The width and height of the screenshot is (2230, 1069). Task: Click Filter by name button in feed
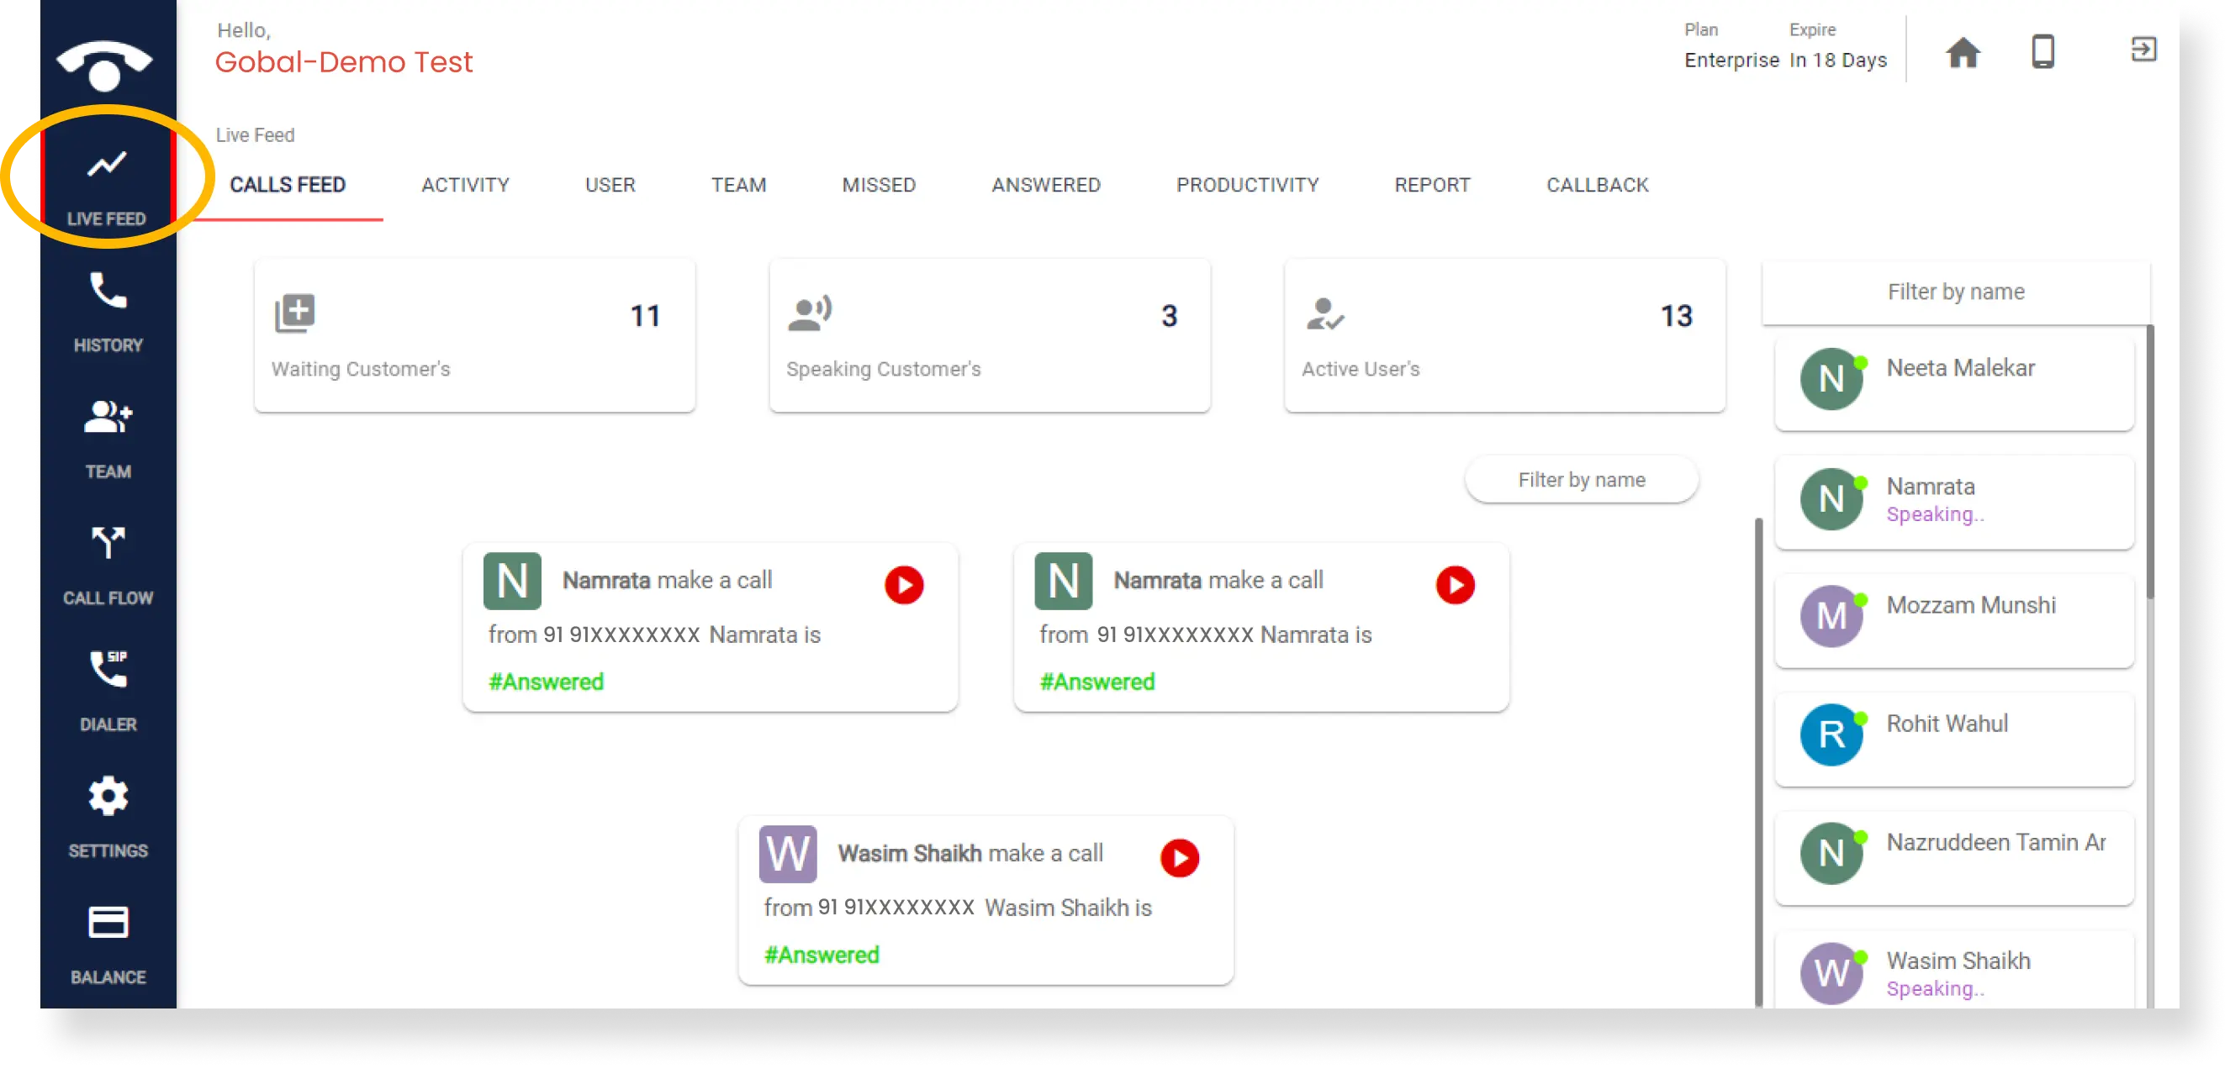1582,479
